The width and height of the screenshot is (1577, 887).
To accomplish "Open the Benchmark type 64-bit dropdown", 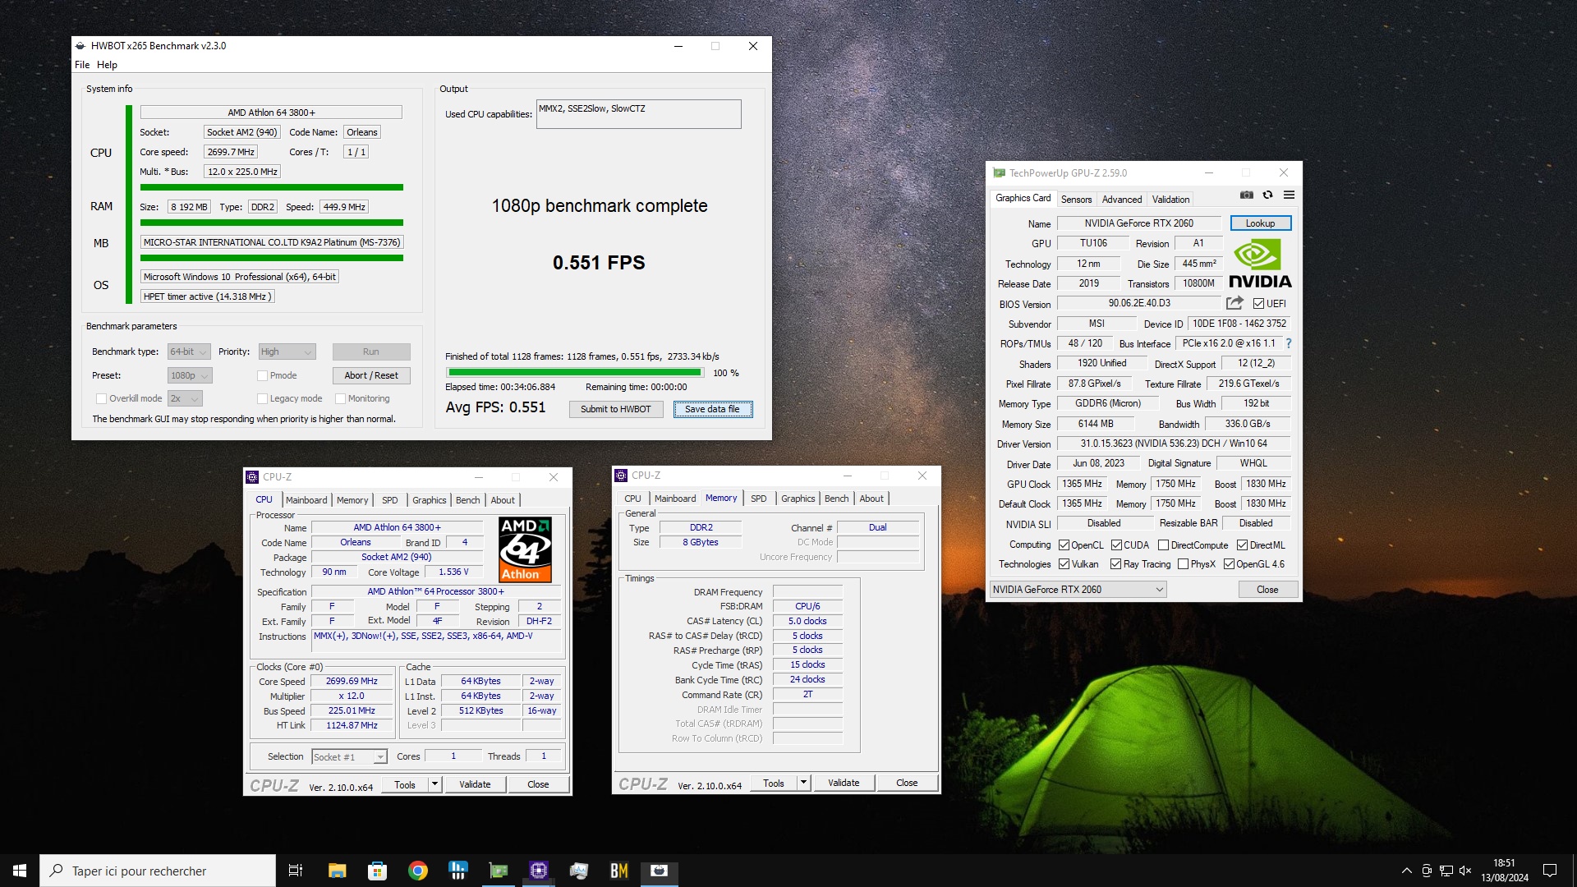I will click(x=189, y=352).
